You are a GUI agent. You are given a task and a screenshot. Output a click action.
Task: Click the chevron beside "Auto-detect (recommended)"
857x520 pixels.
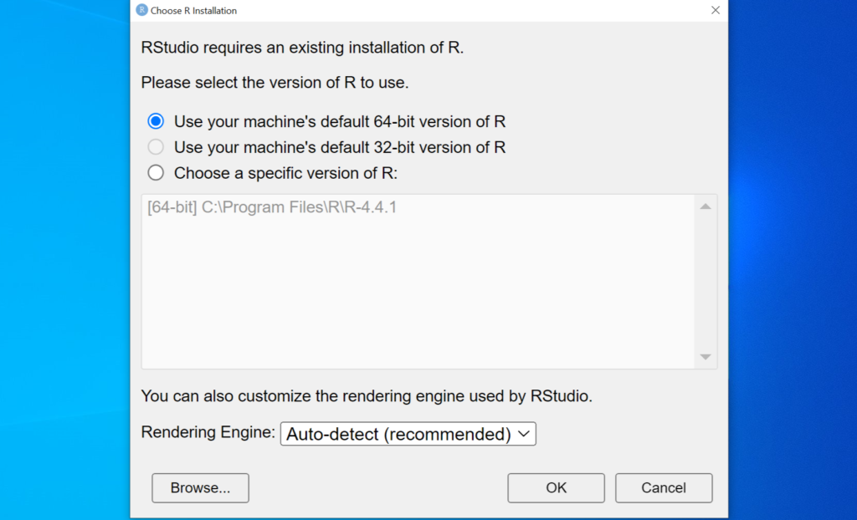point(523,434)
